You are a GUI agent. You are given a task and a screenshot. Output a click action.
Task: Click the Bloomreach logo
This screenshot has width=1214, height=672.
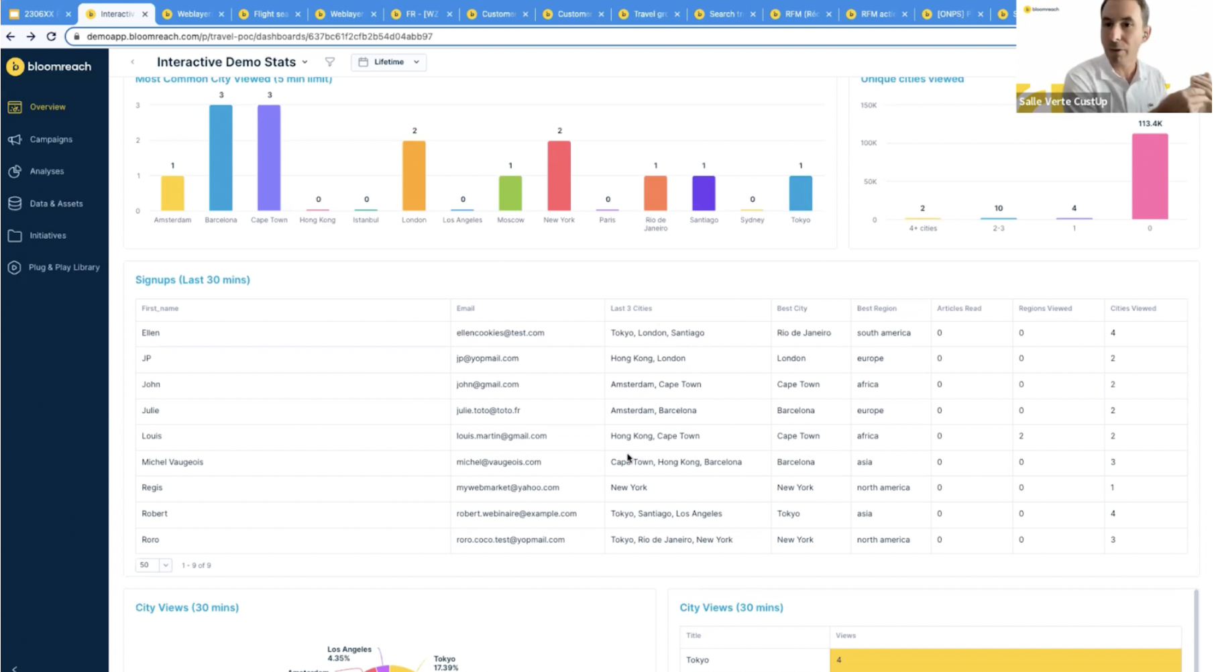pyautogui.click(x=49, y=66)
